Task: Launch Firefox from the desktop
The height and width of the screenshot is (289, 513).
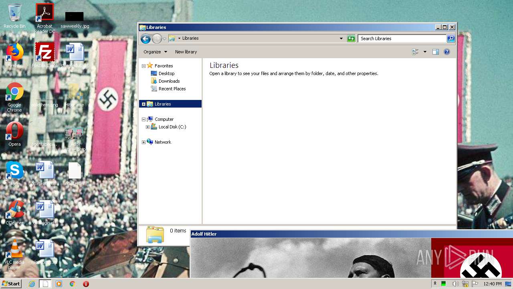Action: pos(14,55)
